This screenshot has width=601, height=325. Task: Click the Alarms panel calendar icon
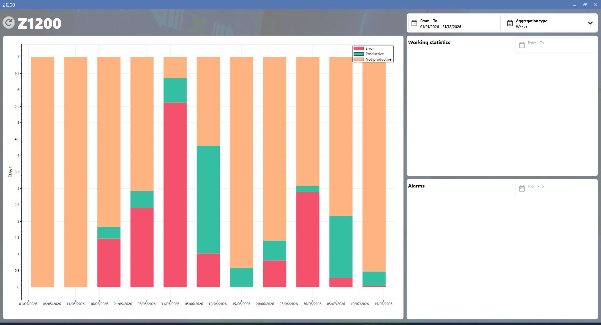point(522,188)
